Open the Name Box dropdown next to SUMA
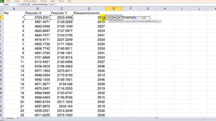Image resolution: width=216 pixels, height=121 pixels. point(17,4)
